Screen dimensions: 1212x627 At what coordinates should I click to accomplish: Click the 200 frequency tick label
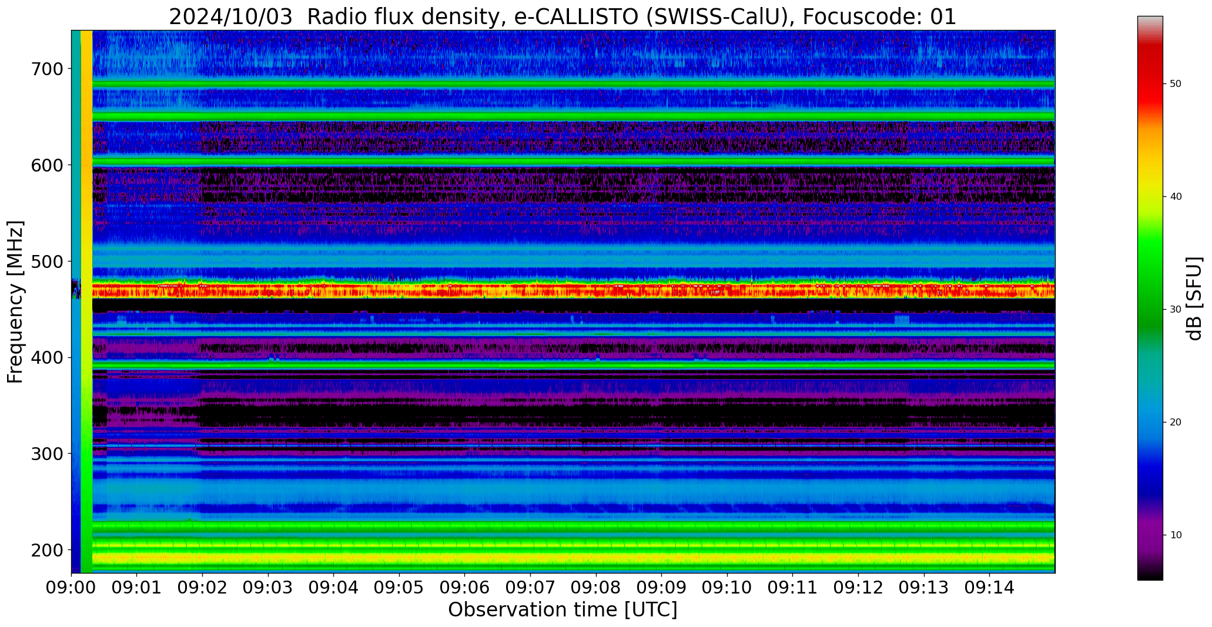[x=47, y=550]
